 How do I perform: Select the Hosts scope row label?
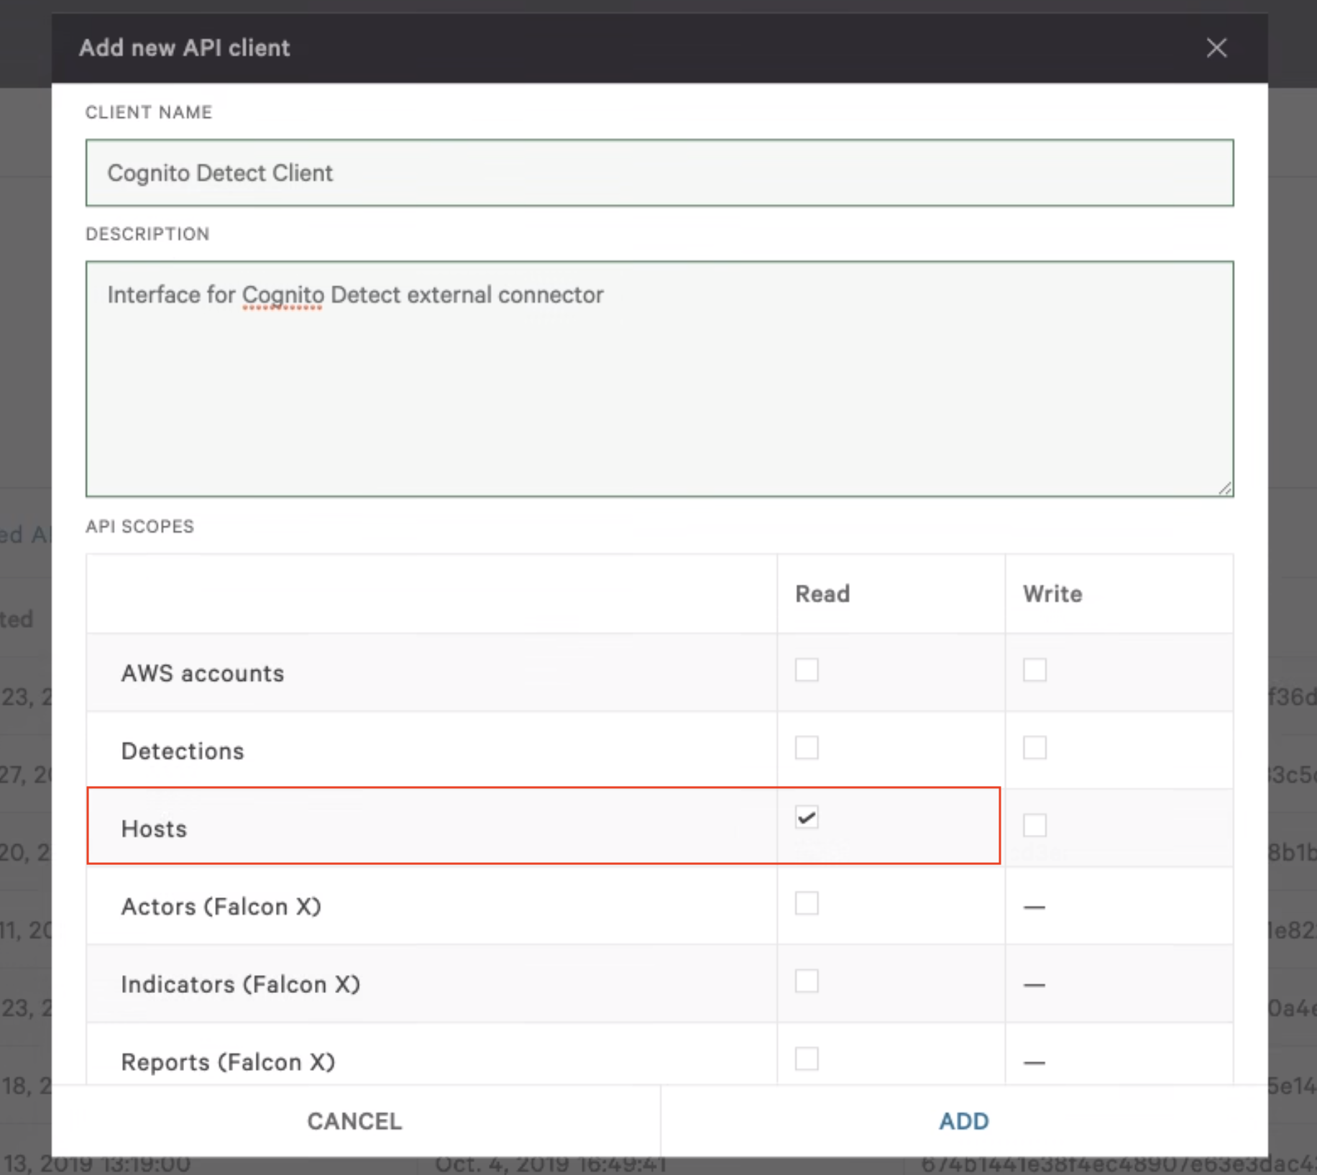click(153, 828)
